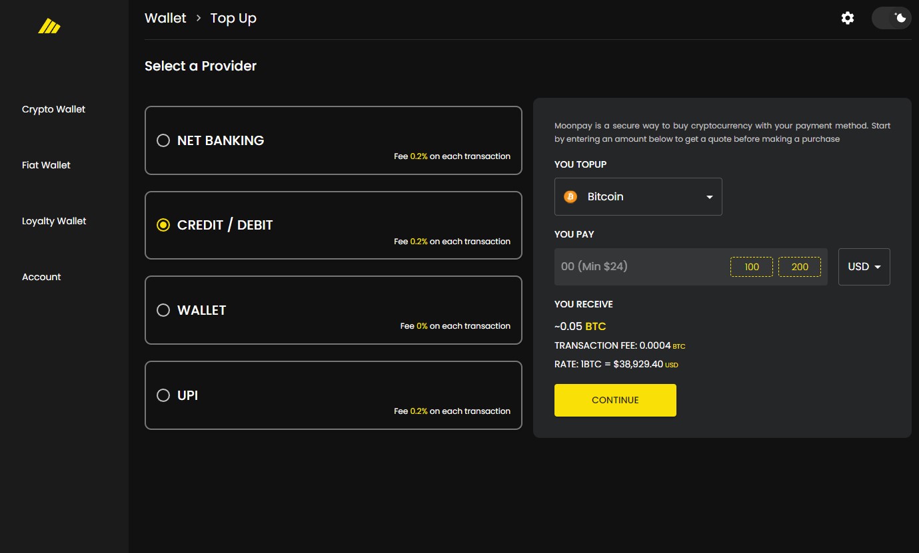The image size is (919, 553).
Task: Click the You Pay amount input field
Action: point(640,267)
